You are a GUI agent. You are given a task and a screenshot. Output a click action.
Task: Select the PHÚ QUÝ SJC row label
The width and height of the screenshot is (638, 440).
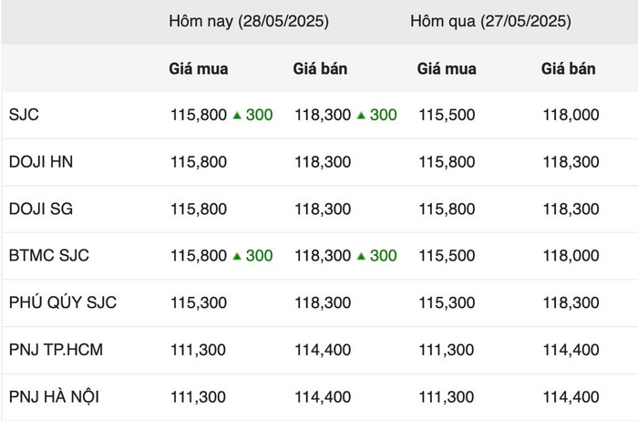(63, 302)
